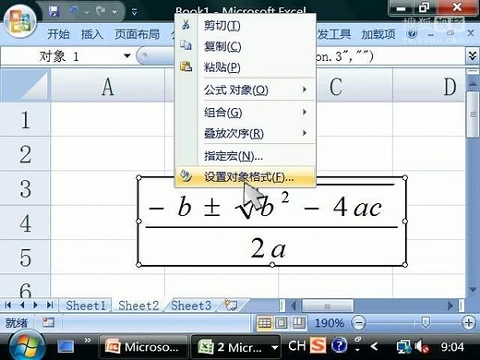Switch to Page Break Preview button

pyautogui.click(x=298, y=323)
